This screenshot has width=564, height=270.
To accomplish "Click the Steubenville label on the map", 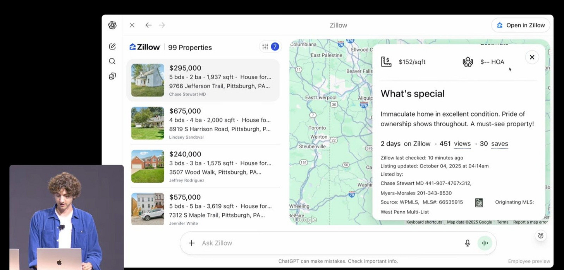I will 312,146.
